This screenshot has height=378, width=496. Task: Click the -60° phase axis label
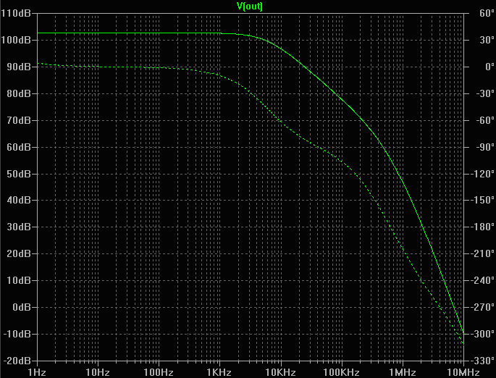point(484,120)
